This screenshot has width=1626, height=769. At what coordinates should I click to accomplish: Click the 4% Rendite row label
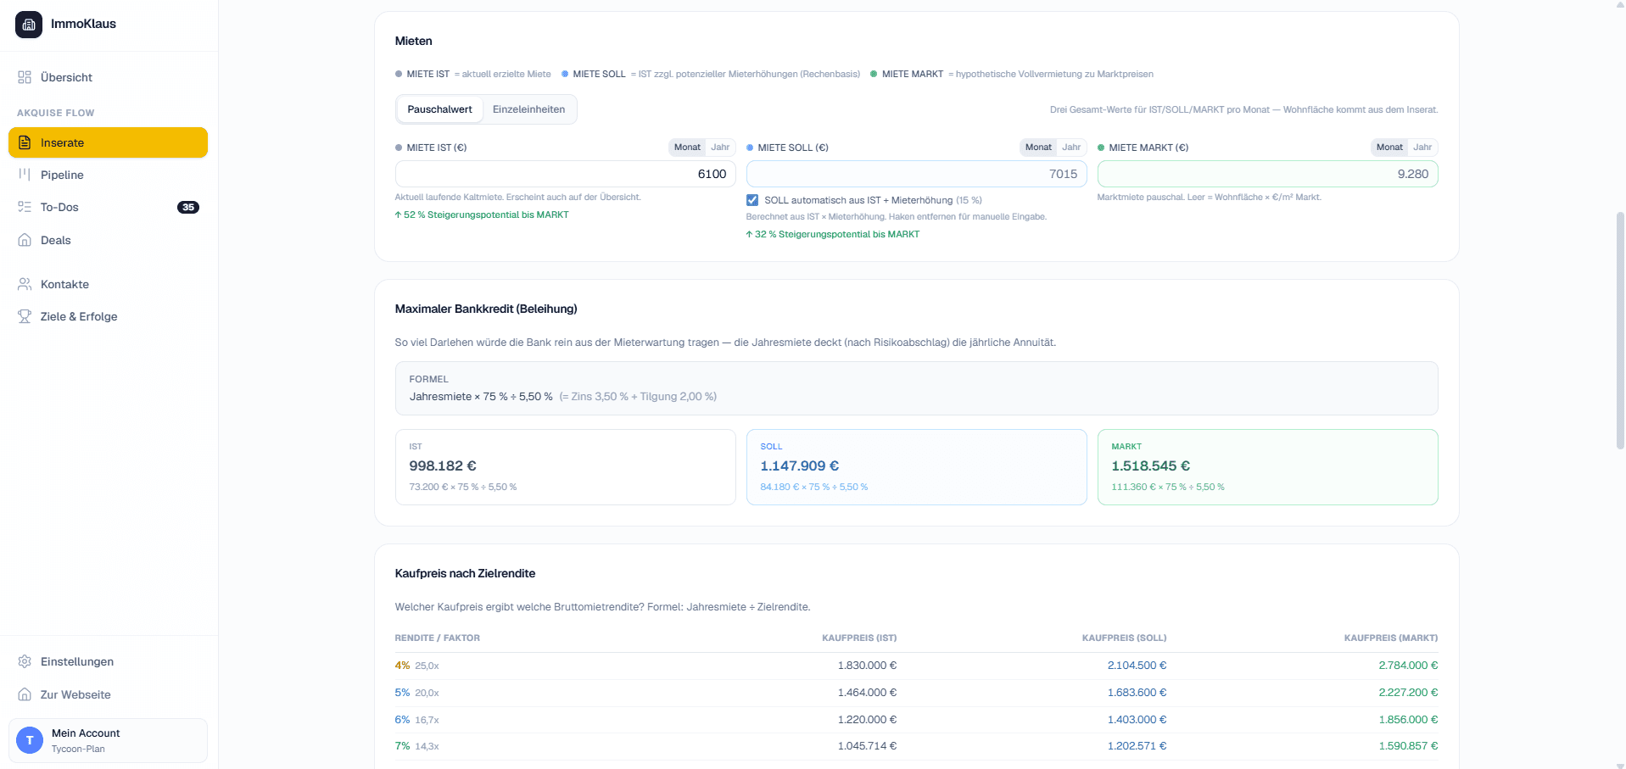pos(402,666)
